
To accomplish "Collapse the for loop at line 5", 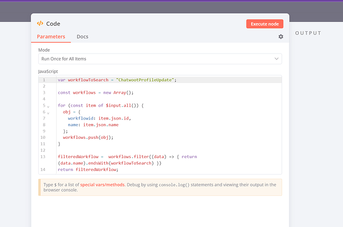I will tap(48, 106).
